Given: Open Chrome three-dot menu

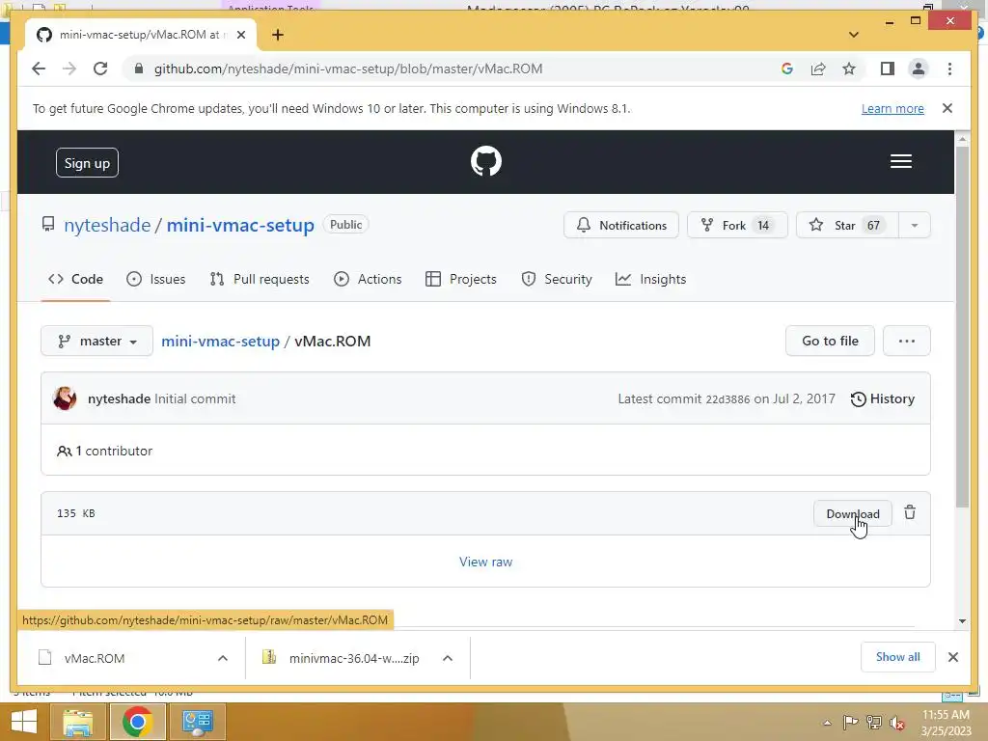Looking at the screenshot, I should [x=949, y=69].
